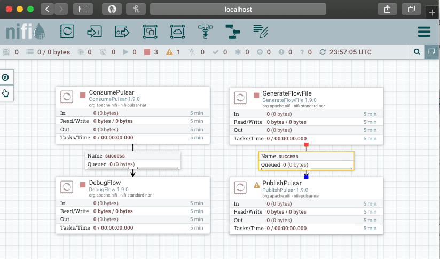Expand the Operate palette hand icon
The width and height of the screenshot is (440, 259).
[x=5, y=93]
